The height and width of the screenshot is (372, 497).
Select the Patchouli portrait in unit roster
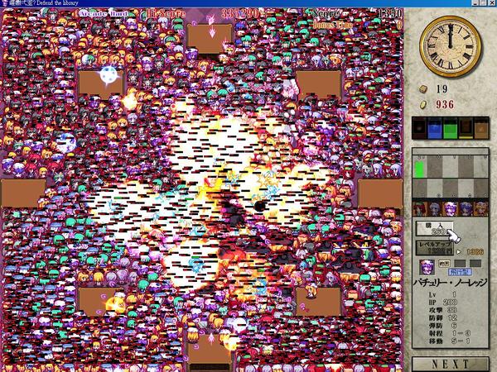[450, 209]
